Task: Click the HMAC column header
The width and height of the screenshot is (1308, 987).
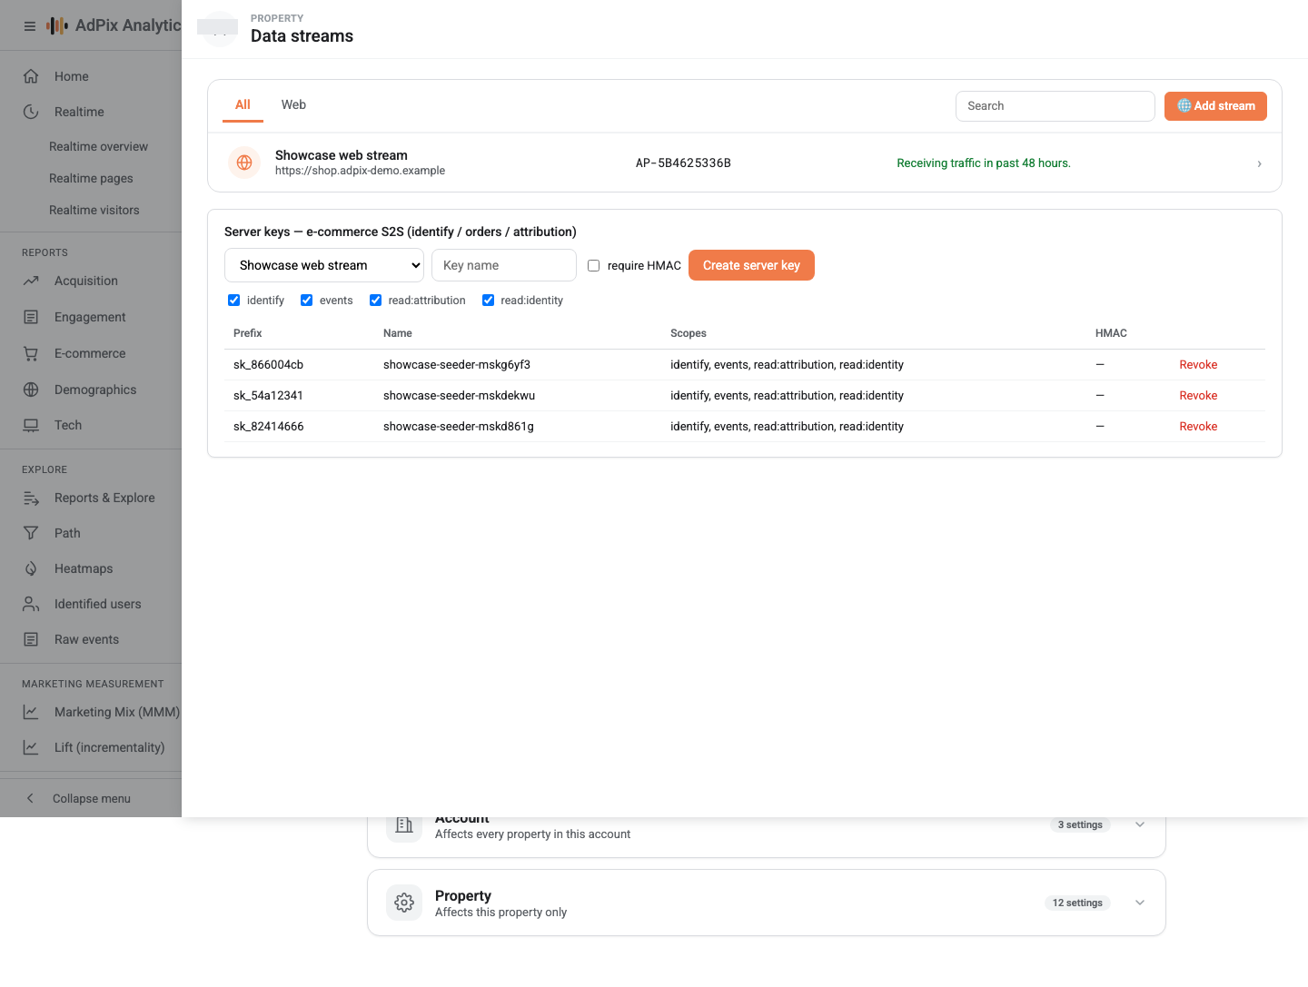Action: [1111, 333]
